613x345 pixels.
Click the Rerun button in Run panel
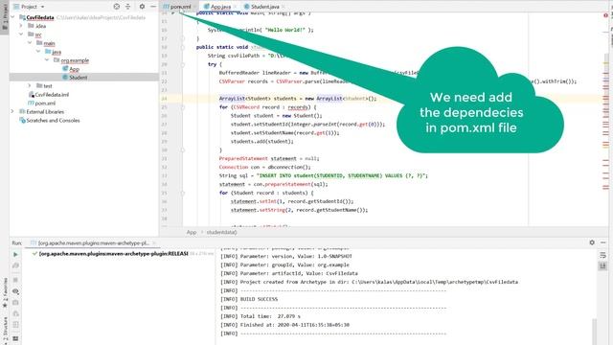(15, 254)
